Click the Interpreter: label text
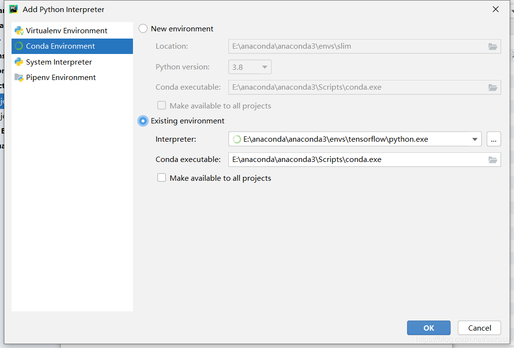This screenshot has width=514, height=348. (176, 139)
